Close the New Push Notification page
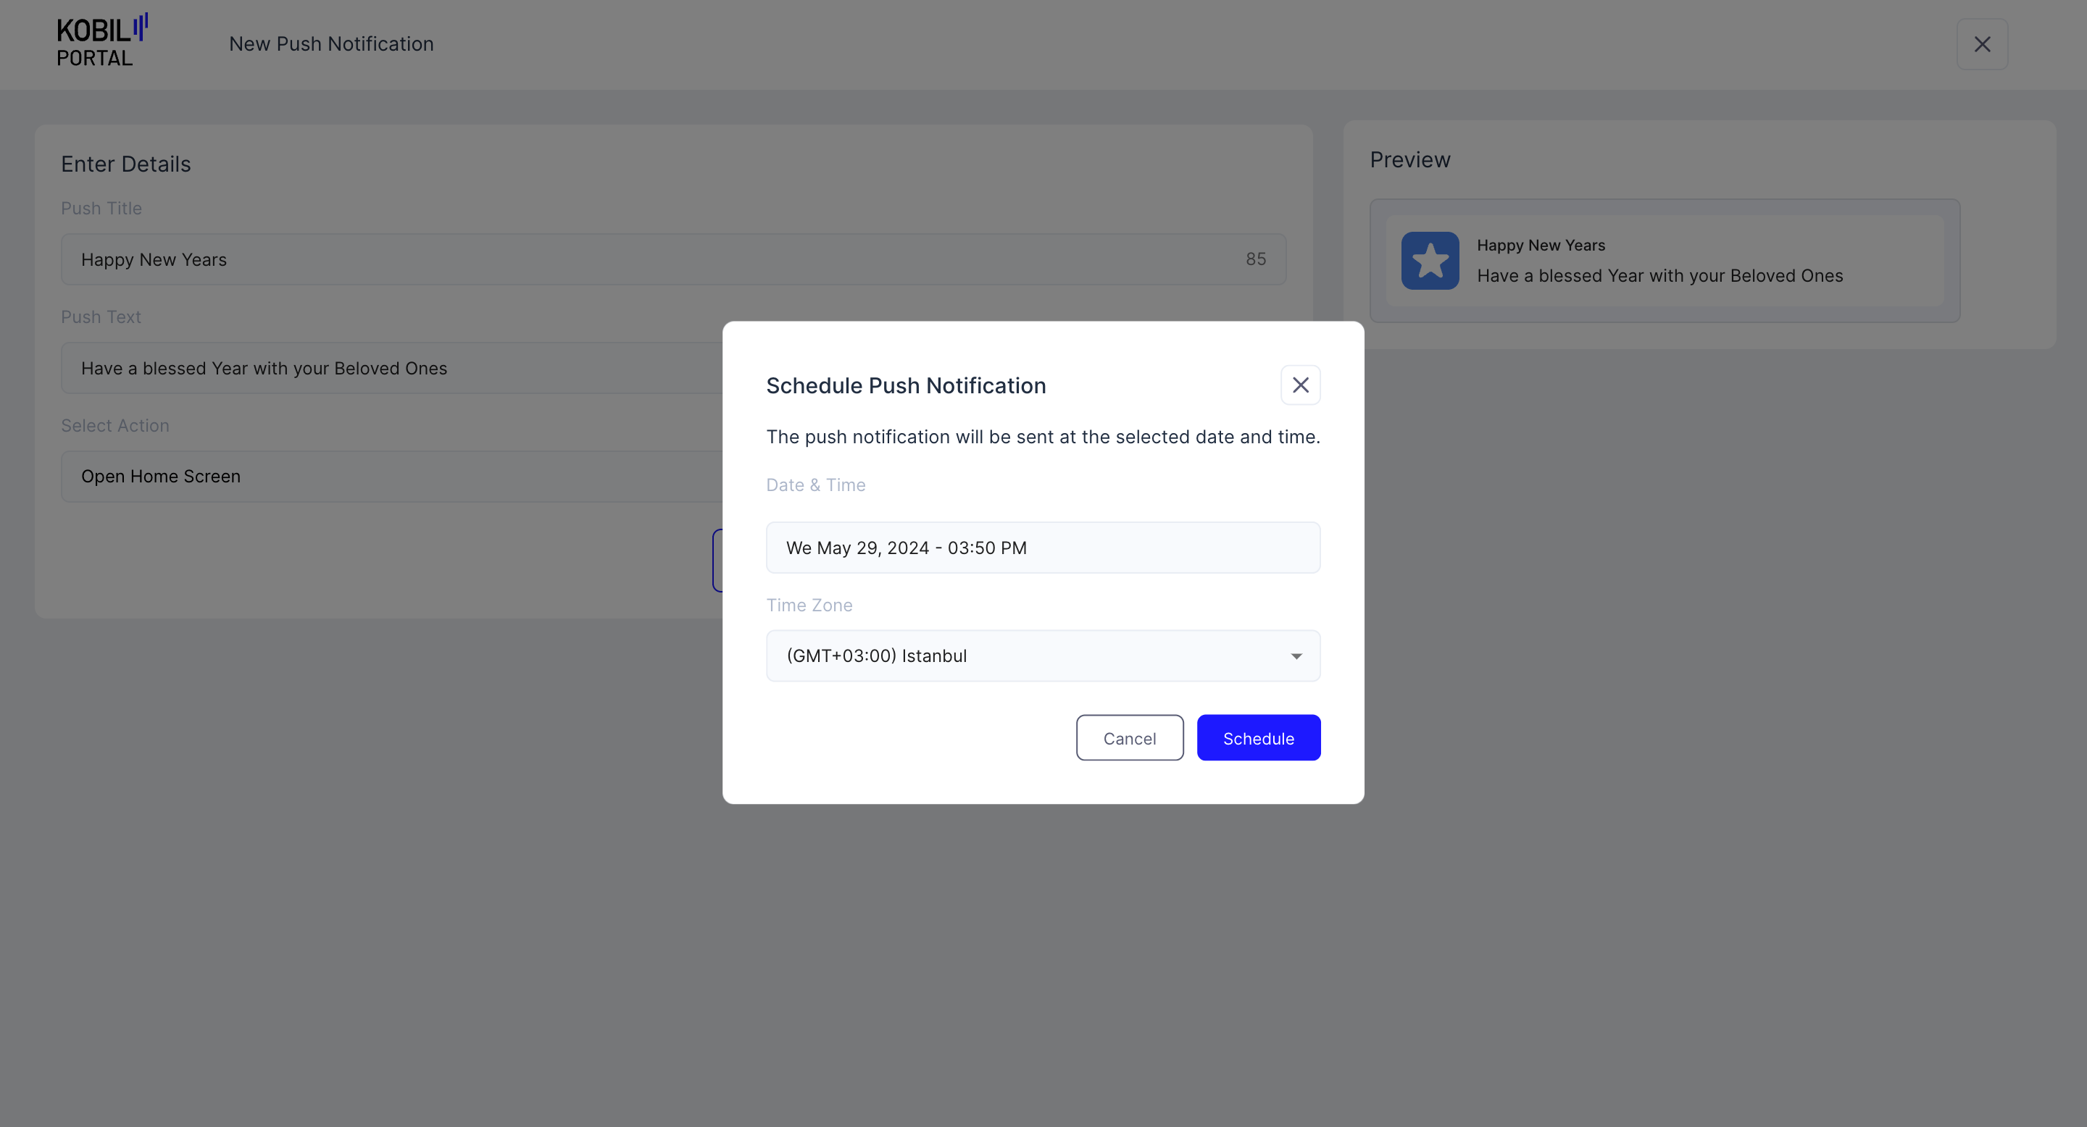 point(1983,43)
